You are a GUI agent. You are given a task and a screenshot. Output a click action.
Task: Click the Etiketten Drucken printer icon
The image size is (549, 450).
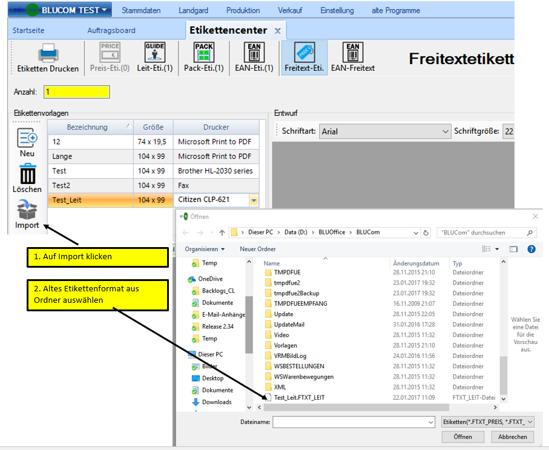coord(48,55)
